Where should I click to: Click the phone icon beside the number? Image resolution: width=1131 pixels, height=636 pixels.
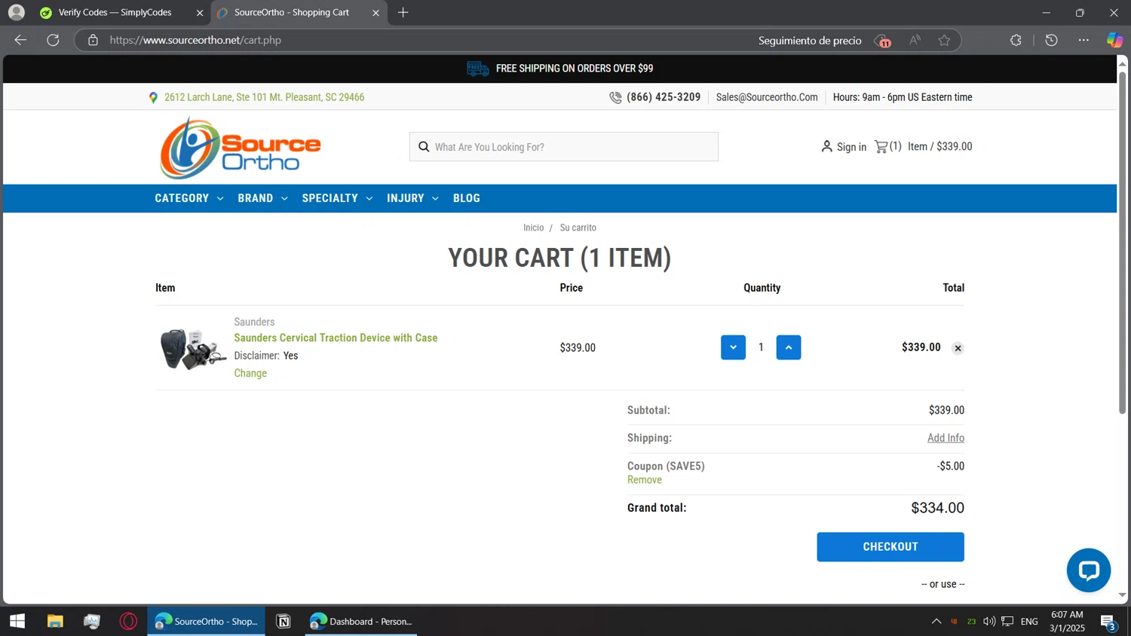pyautogui.click(x=615, y=97)
